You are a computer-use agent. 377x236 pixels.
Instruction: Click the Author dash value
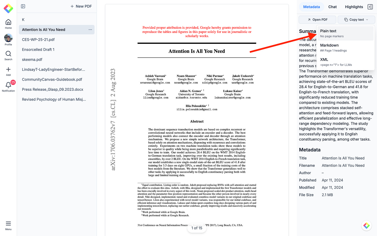tap(323, 173)
